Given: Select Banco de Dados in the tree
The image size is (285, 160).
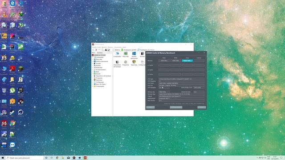Looking at the screenshot, I should (x=101, y=84).
